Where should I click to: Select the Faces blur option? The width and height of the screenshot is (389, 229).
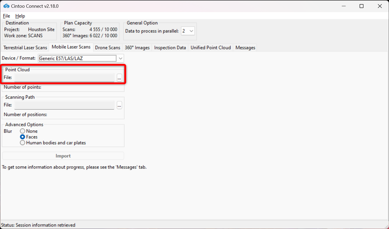tap(29, 137)
